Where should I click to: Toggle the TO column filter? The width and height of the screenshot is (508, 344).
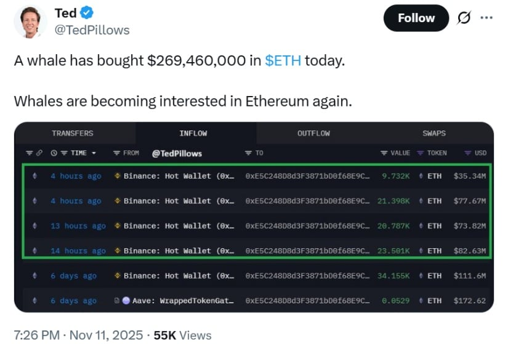coord(249,153)
